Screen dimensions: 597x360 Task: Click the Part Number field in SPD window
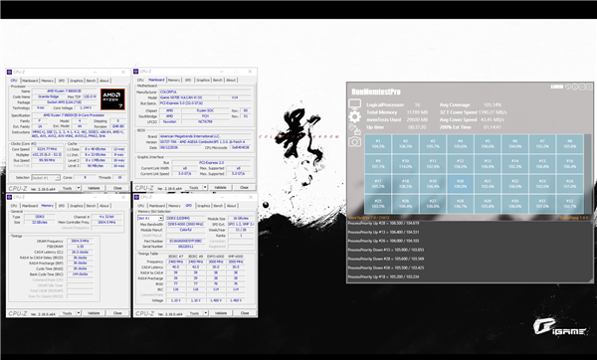(185, 241)
